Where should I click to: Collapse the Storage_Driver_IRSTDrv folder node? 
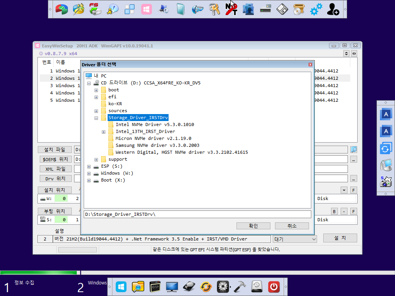96,118
